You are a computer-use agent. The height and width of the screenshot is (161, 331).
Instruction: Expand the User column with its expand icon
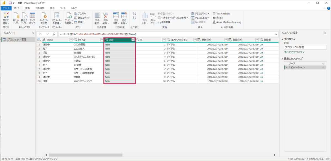pos(133,40)
